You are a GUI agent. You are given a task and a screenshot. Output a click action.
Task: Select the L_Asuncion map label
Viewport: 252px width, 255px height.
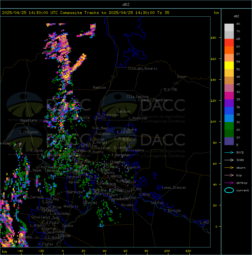pyautogui.click(x=138, y=118)
